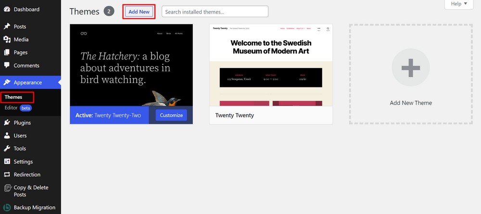The height and width of the screenshot is (214, 481).
Task: Click the Add New Theme label
Action: point(411,103)
